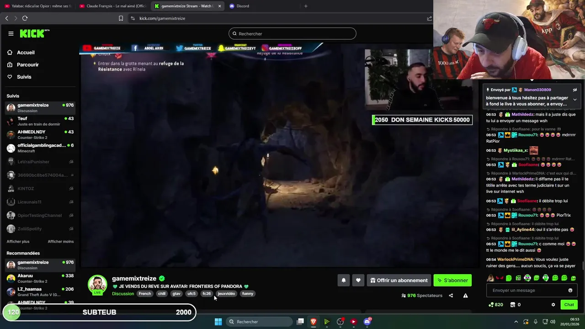The width and height of the screenshot is (585, 329).
Task: Select the jeuxvidéo tag
Action: coord(226,294)
